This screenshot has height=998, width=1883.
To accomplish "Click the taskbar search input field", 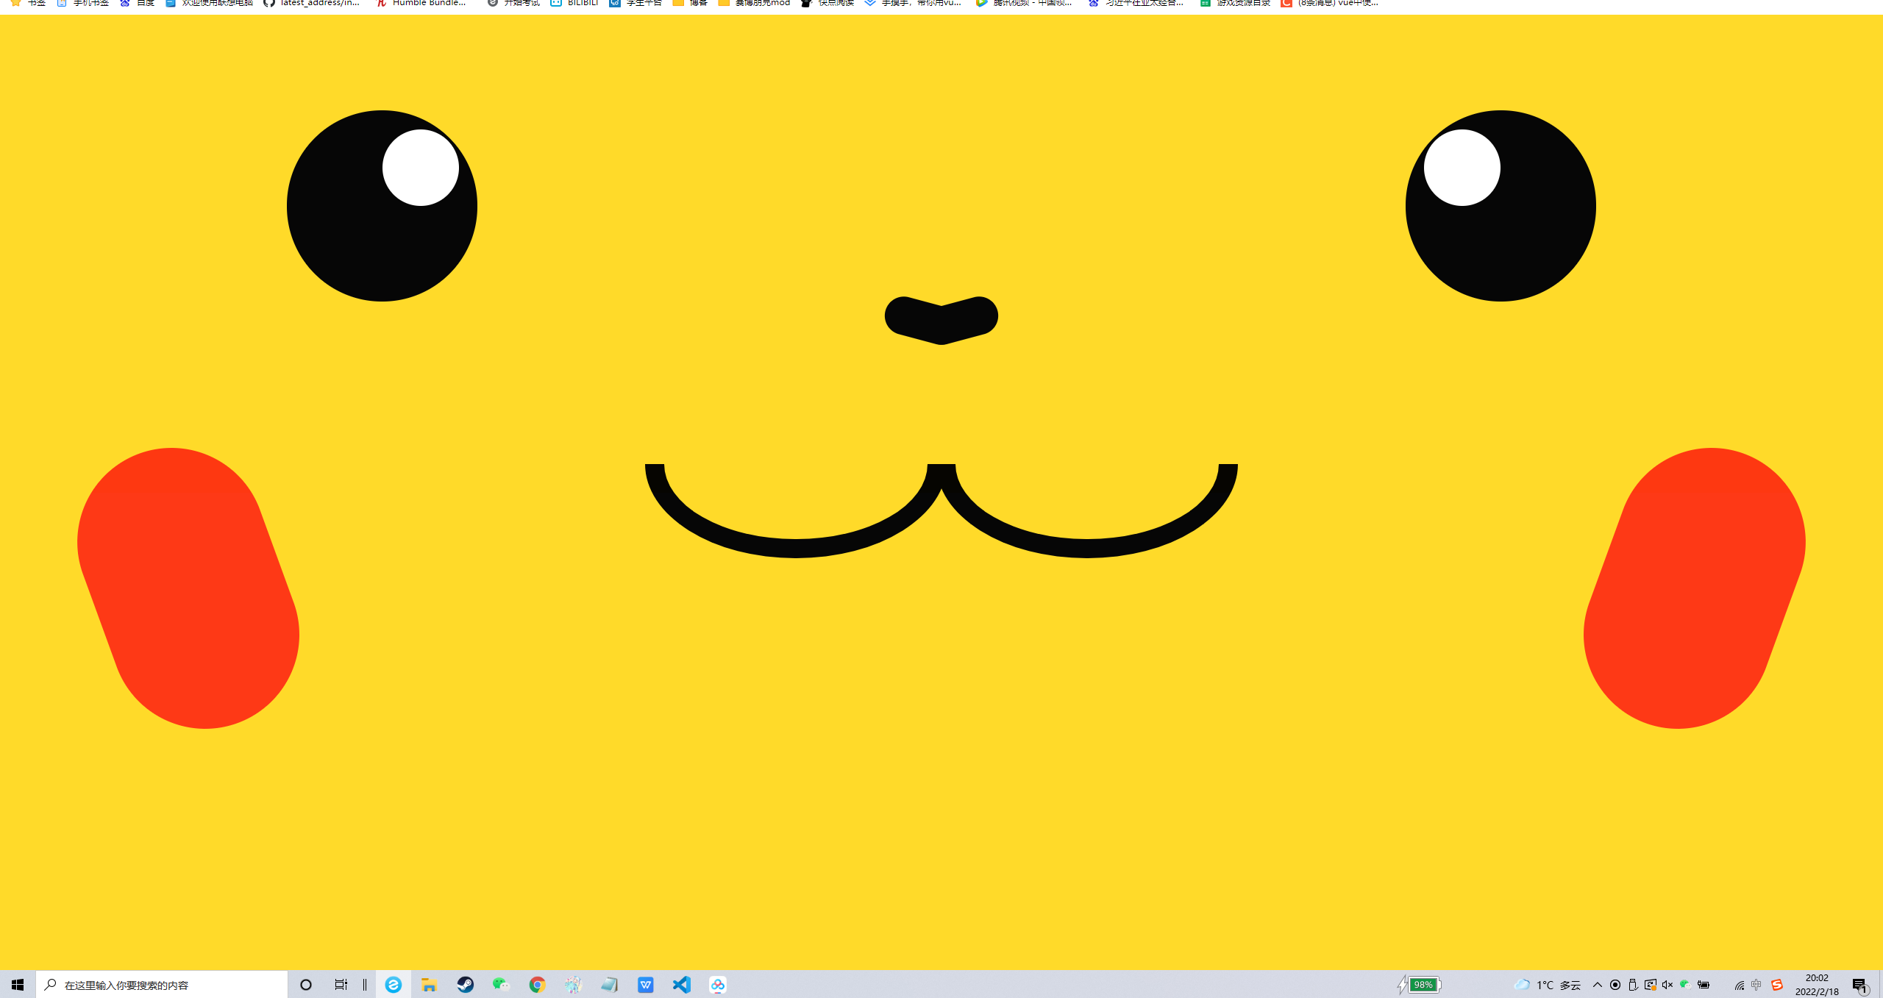I will point(162,985).
